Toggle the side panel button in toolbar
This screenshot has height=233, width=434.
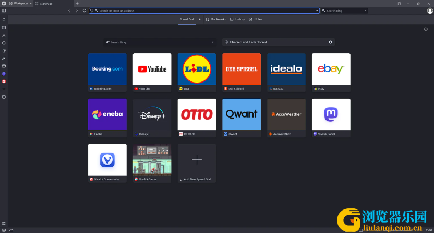tap(4, 11)
